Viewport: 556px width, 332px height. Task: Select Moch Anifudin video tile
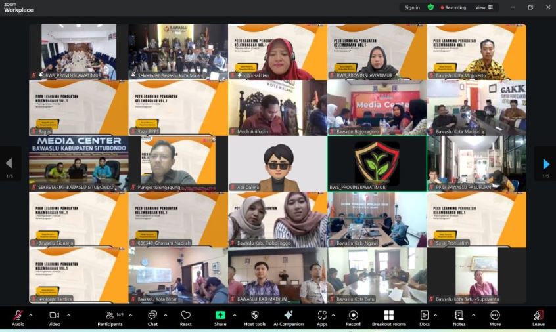click(x=277, y=108)
